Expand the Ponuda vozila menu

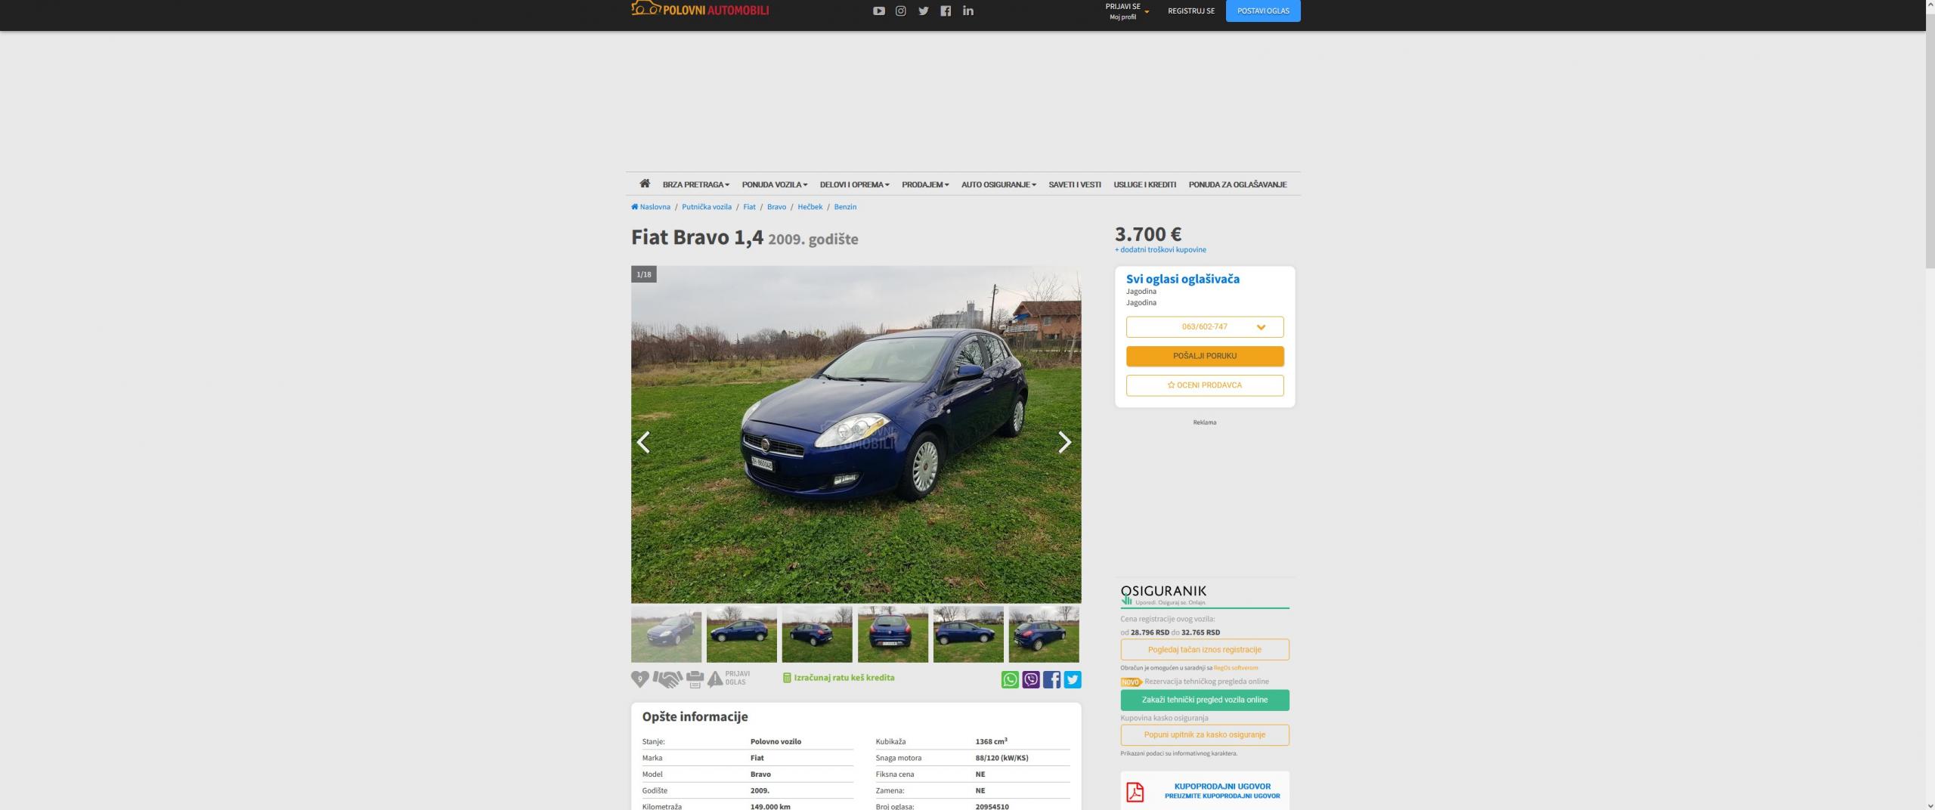click(775, 184)
